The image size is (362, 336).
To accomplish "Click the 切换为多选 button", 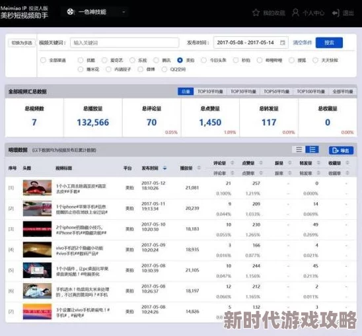I will [22, 43].
